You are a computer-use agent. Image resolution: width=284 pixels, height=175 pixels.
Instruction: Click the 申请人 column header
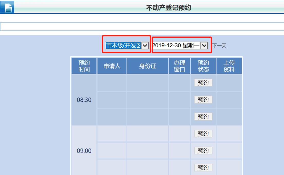112,66
